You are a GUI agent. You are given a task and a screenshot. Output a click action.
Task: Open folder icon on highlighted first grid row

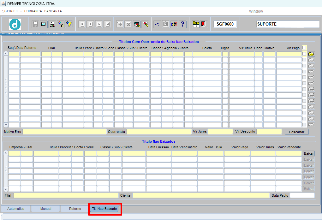point(311,54)
